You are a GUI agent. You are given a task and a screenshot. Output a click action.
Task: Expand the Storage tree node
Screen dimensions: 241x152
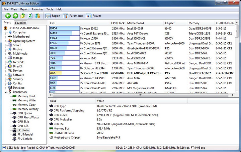[x=6, y=58]
